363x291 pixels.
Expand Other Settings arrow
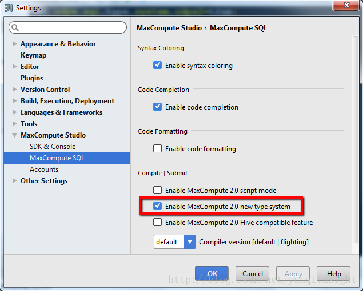tap(14, 180)
